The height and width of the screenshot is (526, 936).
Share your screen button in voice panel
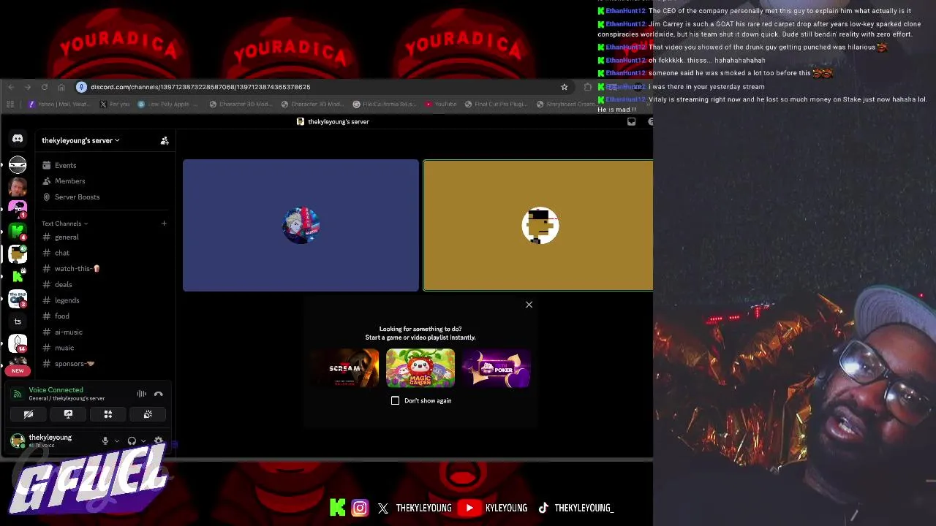pos(68,414)
